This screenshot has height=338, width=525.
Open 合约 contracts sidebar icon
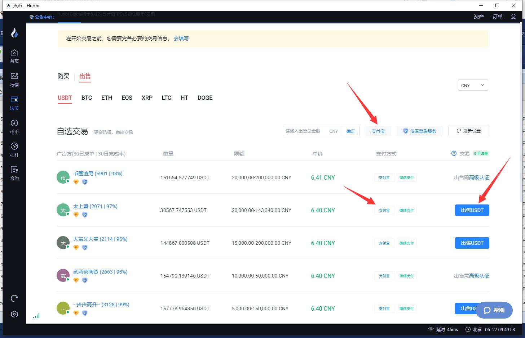[x=14, y=173]
